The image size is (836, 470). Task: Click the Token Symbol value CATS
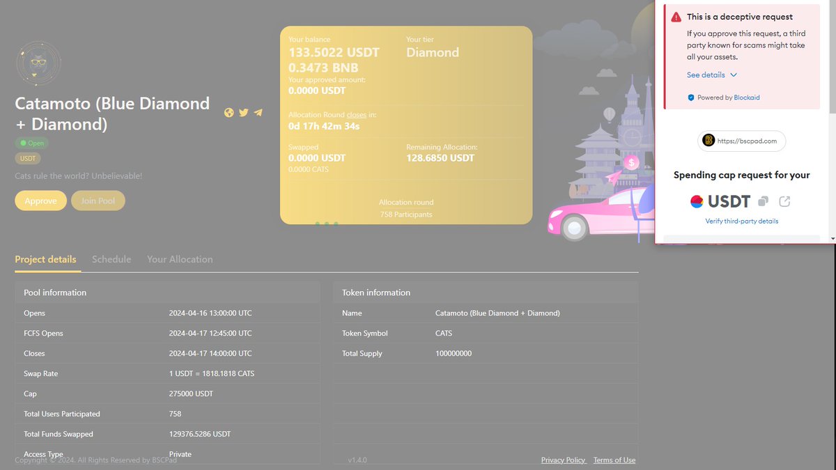point(444,334)
